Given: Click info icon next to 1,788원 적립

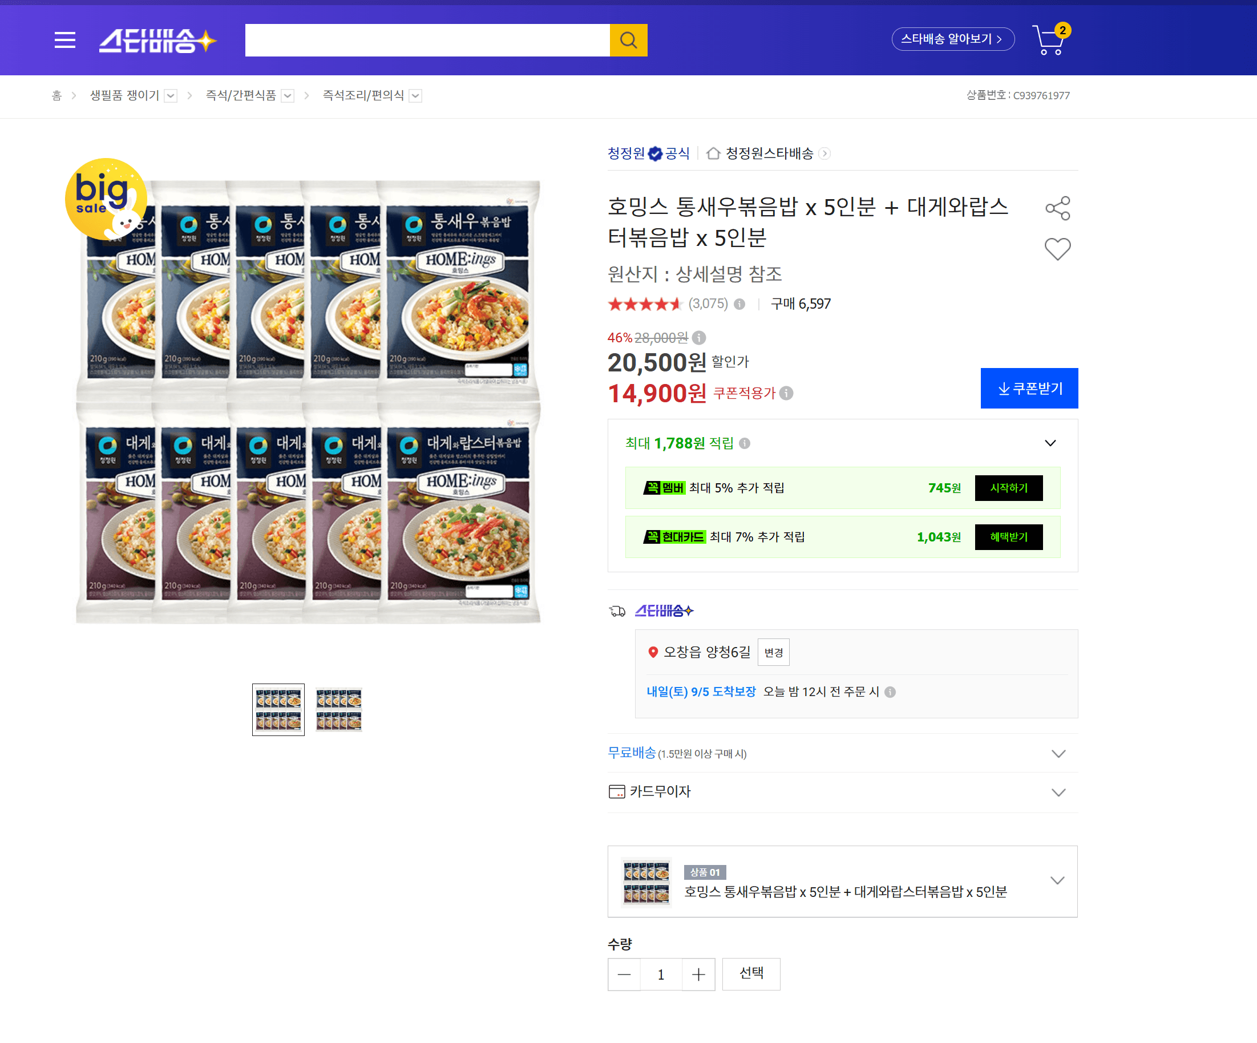Looking at the screenshot, I should tap(744, 443).
